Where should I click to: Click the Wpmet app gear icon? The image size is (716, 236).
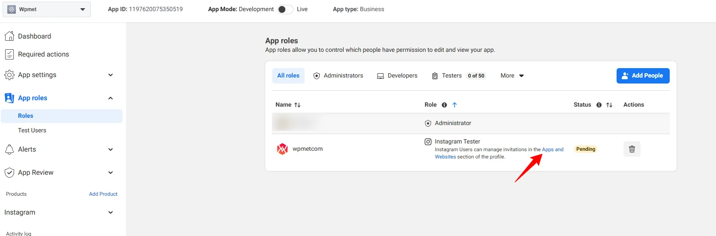12,9
